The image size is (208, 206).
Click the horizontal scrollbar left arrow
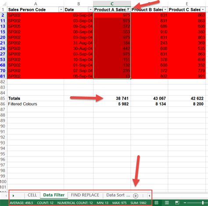click(149, 195)
